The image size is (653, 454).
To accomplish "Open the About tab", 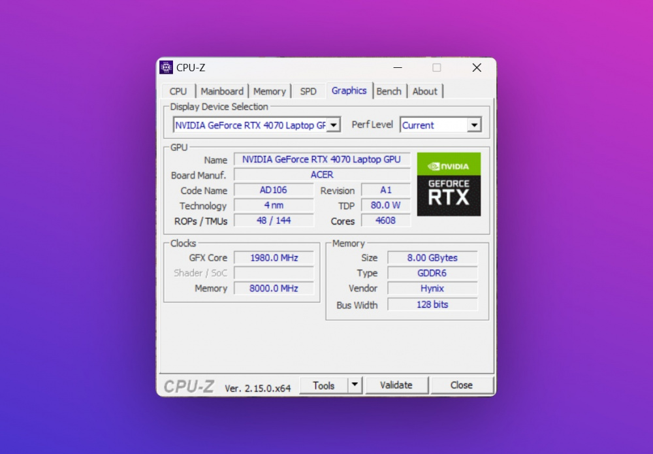I will pyautogui.click(x=425, y=91).
